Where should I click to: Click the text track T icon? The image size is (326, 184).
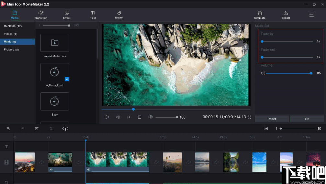(x=6, y=146)
